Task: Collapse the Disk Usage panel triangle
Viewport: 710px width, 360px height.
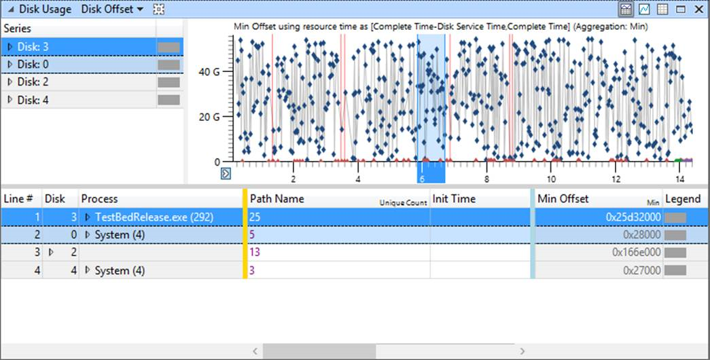Action: 11,10
